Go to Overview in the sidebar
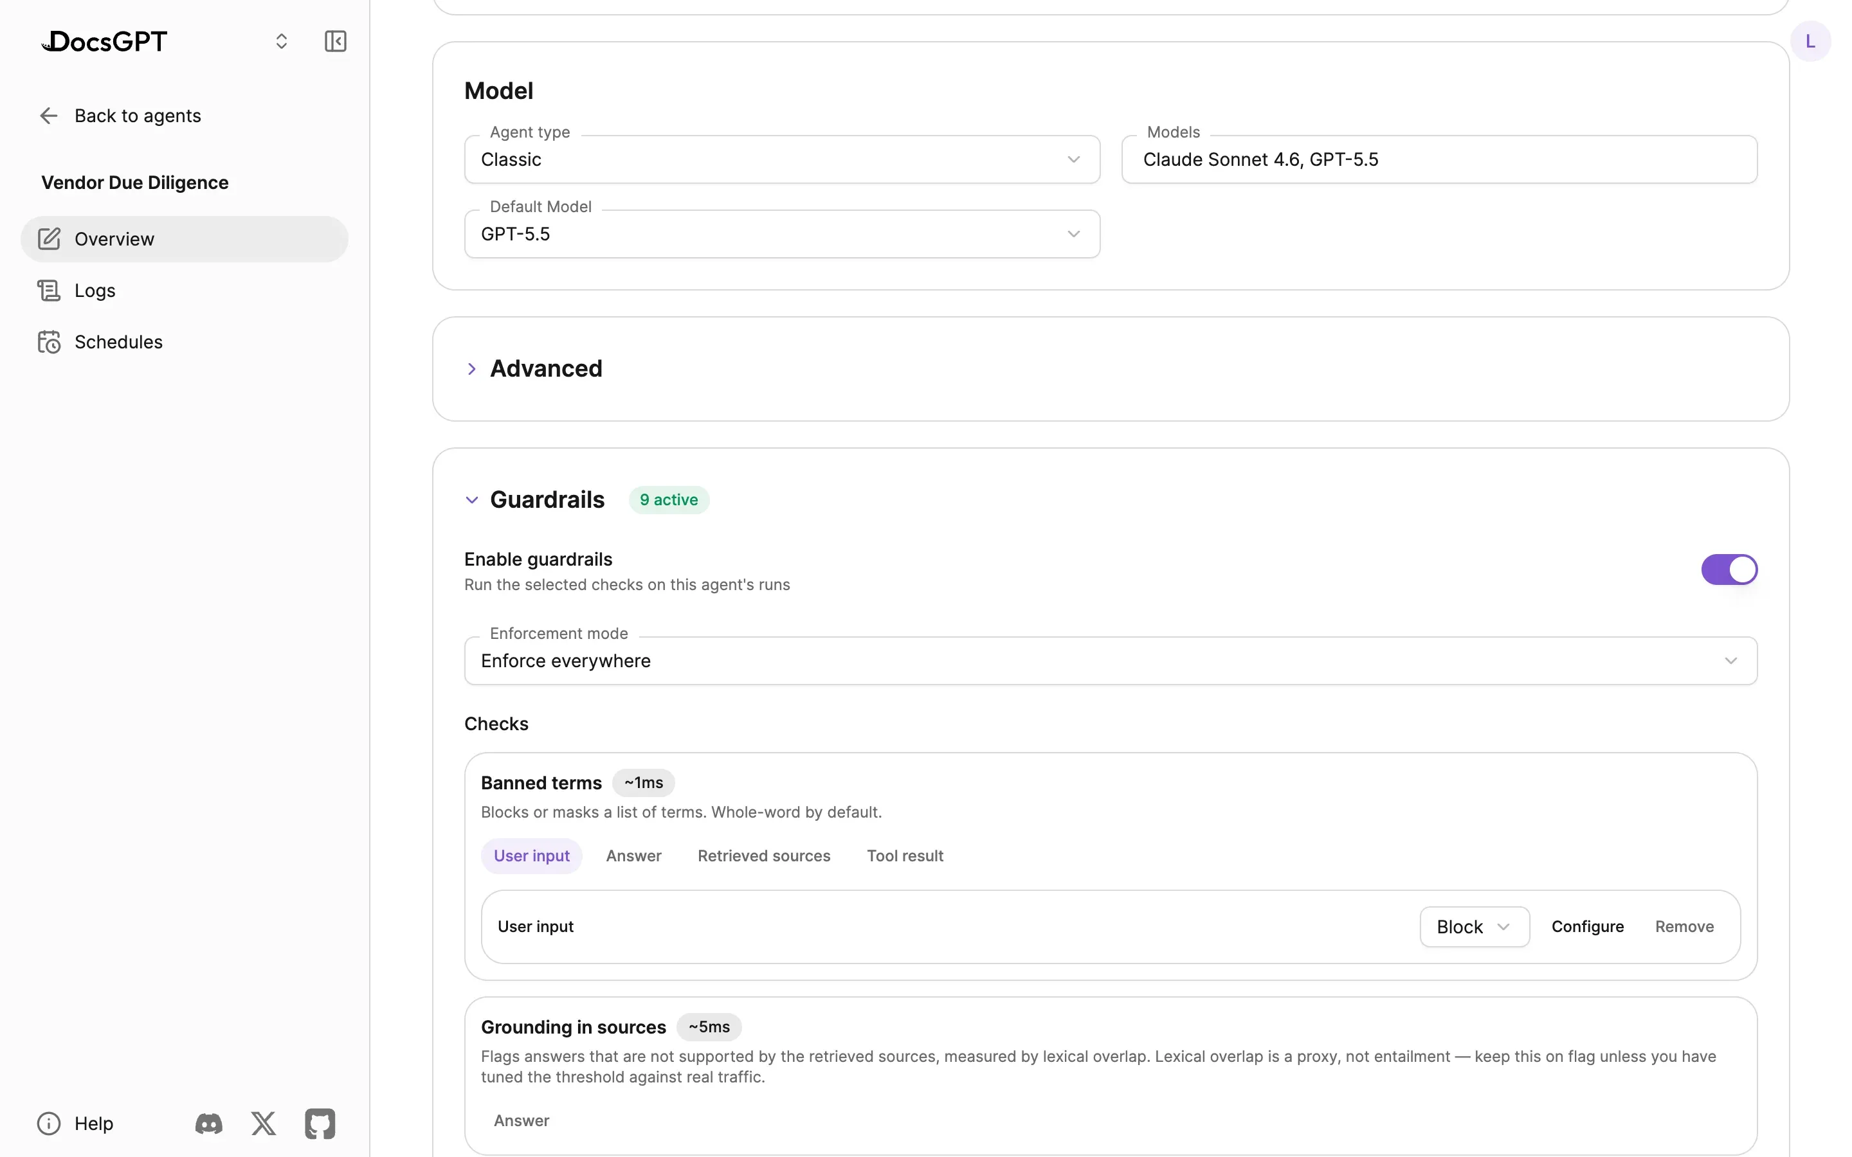The width and height of the screenshot is (1852, 1157). pyautogui.click(x=185, y=238)
